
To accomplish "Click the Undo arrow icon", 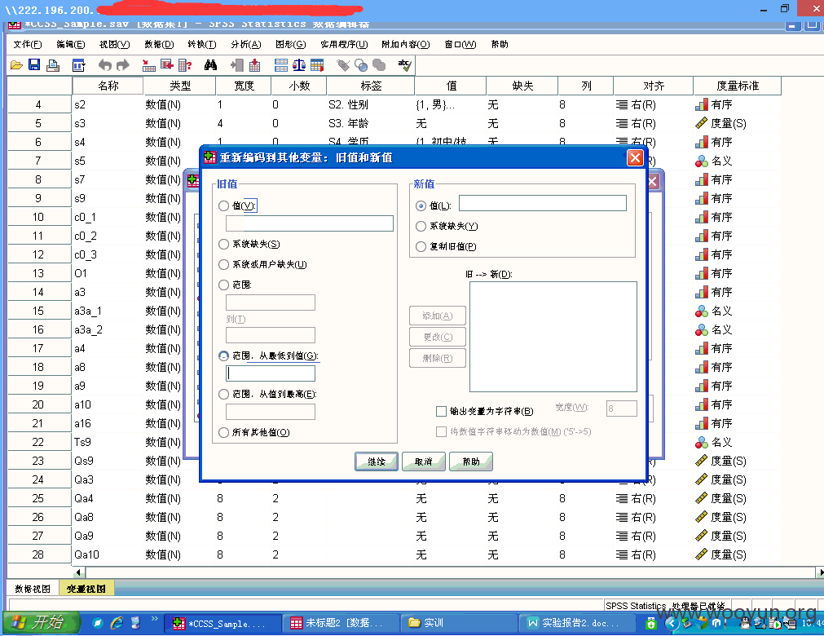I will [105, 65].
